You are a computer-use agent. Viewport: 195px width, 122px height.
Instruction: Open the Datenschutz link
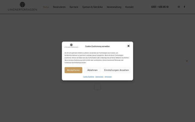[99, 76]
